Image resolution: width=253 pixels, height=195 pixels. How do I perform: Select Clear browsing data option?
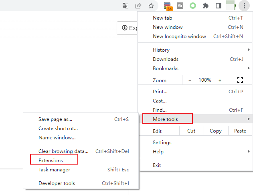coord(63,151)
